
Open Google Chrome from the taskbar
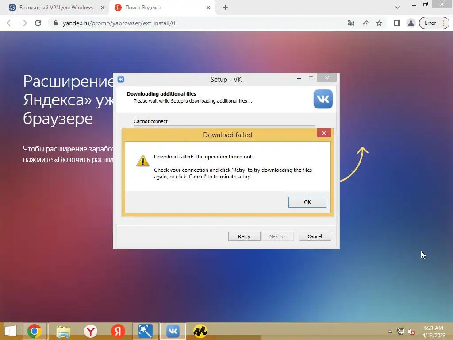click(x=35, y=331)
